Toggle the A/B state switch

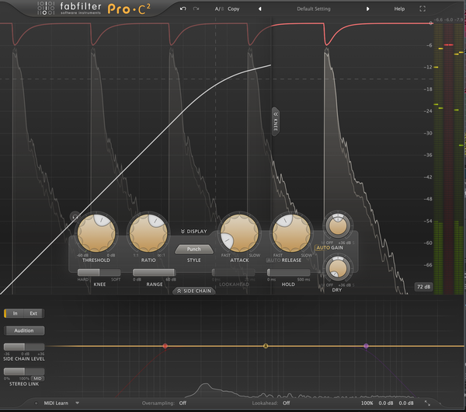(x=219, y=9)
